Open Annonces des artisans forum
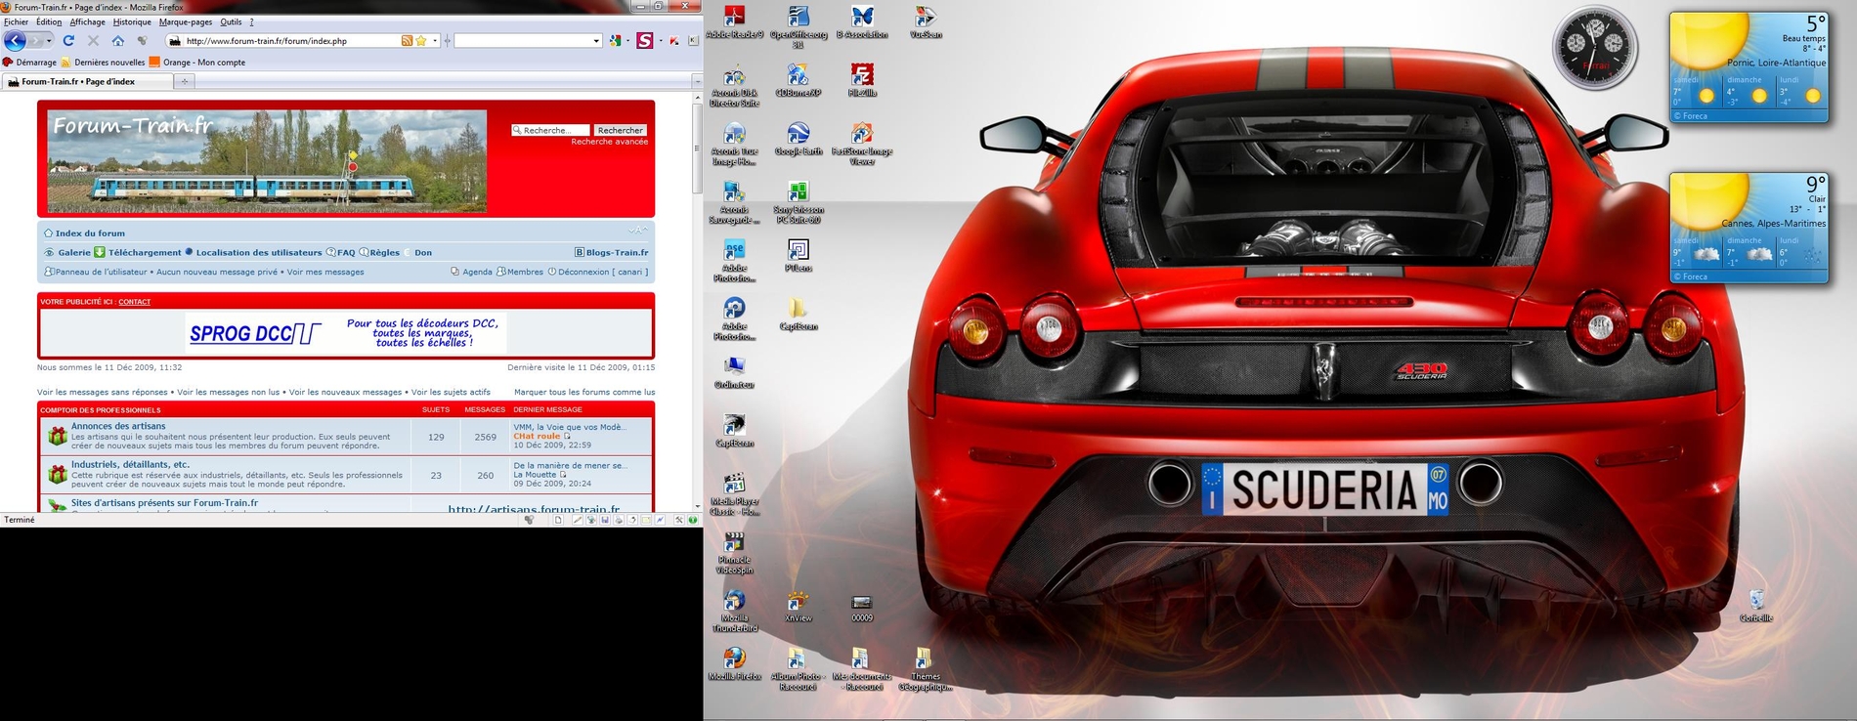The image size is (1857, 721). [x=118, y=426]
